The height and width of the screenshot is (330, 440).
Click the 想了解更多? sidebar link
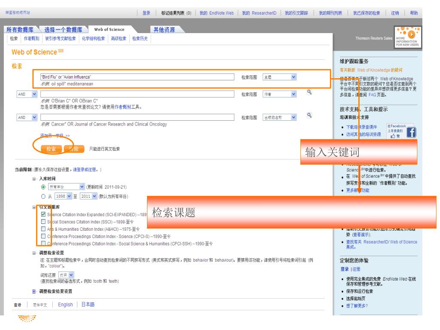click(357, 306)
